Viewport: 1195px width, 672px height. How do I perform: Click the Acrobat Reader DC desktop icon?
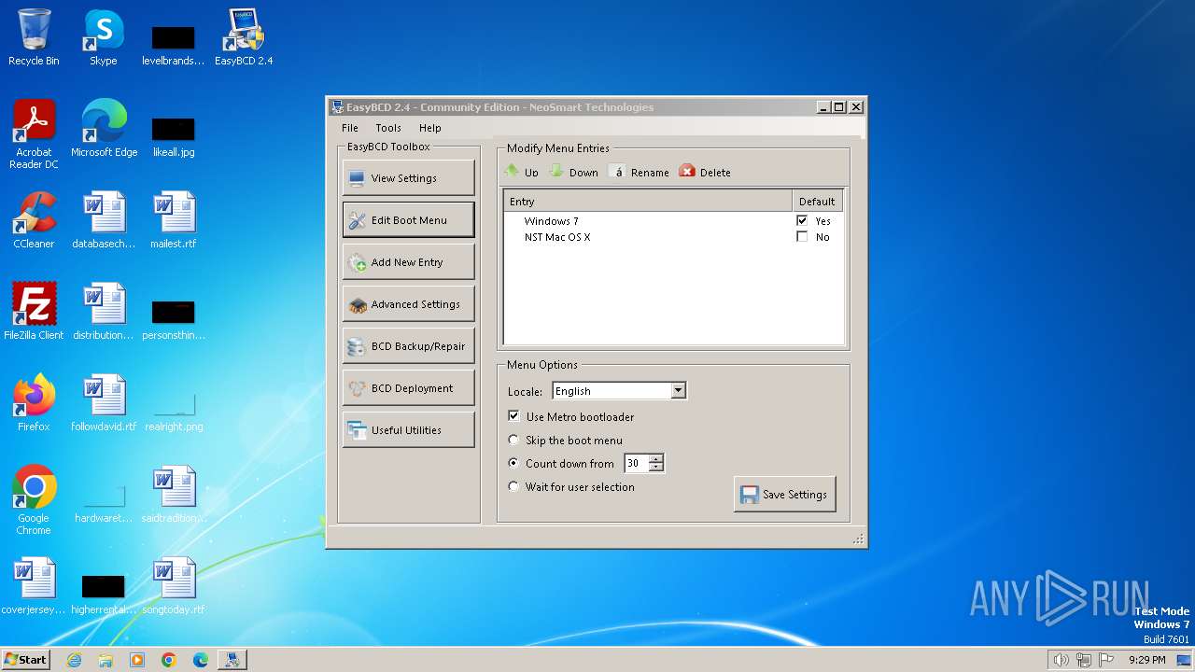click(x=34, y=134)
